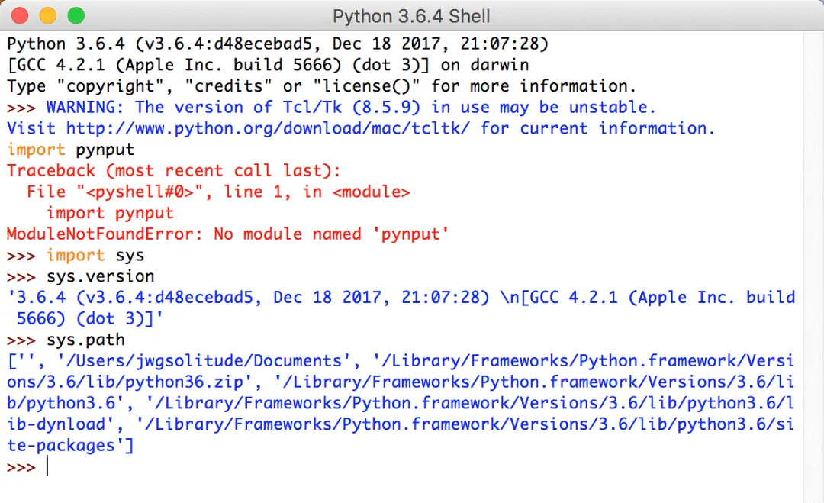Image resolution: width=824 pixels, height=503 pixels.
Task: Click the File "<pyshell#0>" traceback line
Action: tap(218, 192)
